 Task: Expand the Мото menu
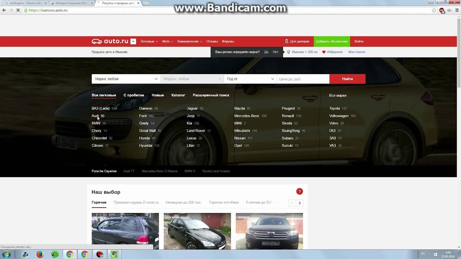pos(167,41)
